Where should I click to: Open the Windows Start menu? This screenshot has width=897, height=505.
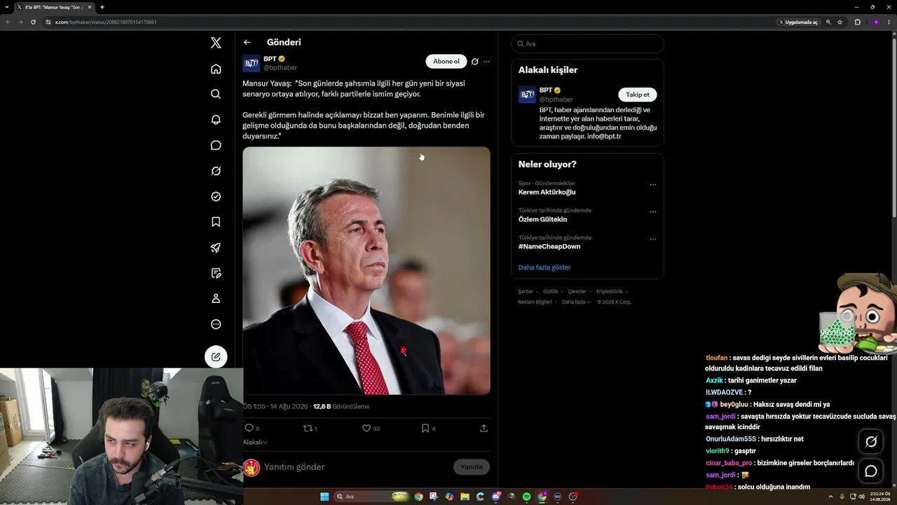[324, 497]
